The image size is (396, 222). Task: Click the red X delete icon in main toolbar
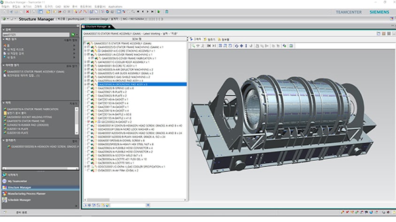point(28,12)
